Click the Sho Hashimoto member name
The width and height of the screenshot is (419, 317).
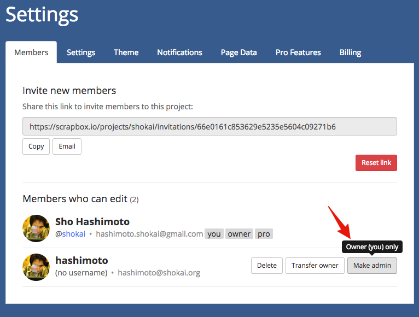tap(92, 221)
